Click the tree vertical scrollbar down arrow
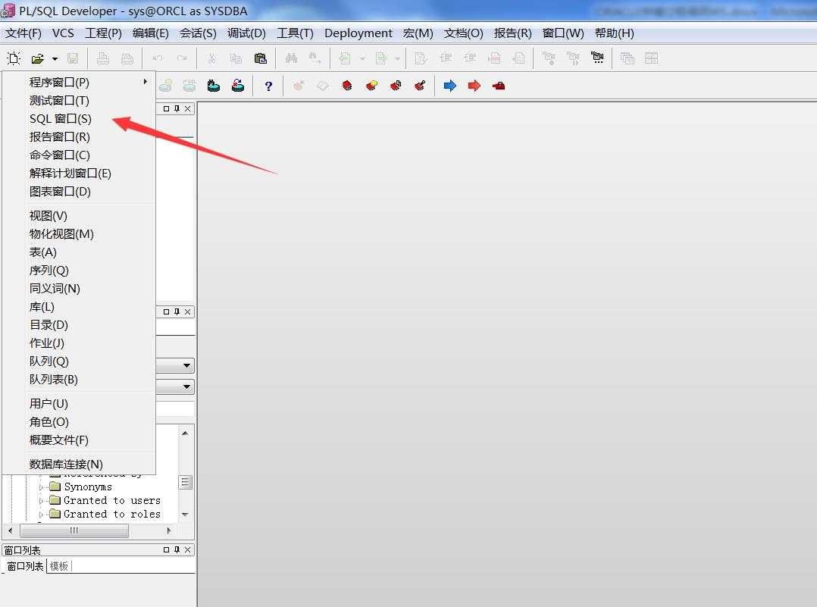This screenshot has width=817, height=607. (186, 515)
